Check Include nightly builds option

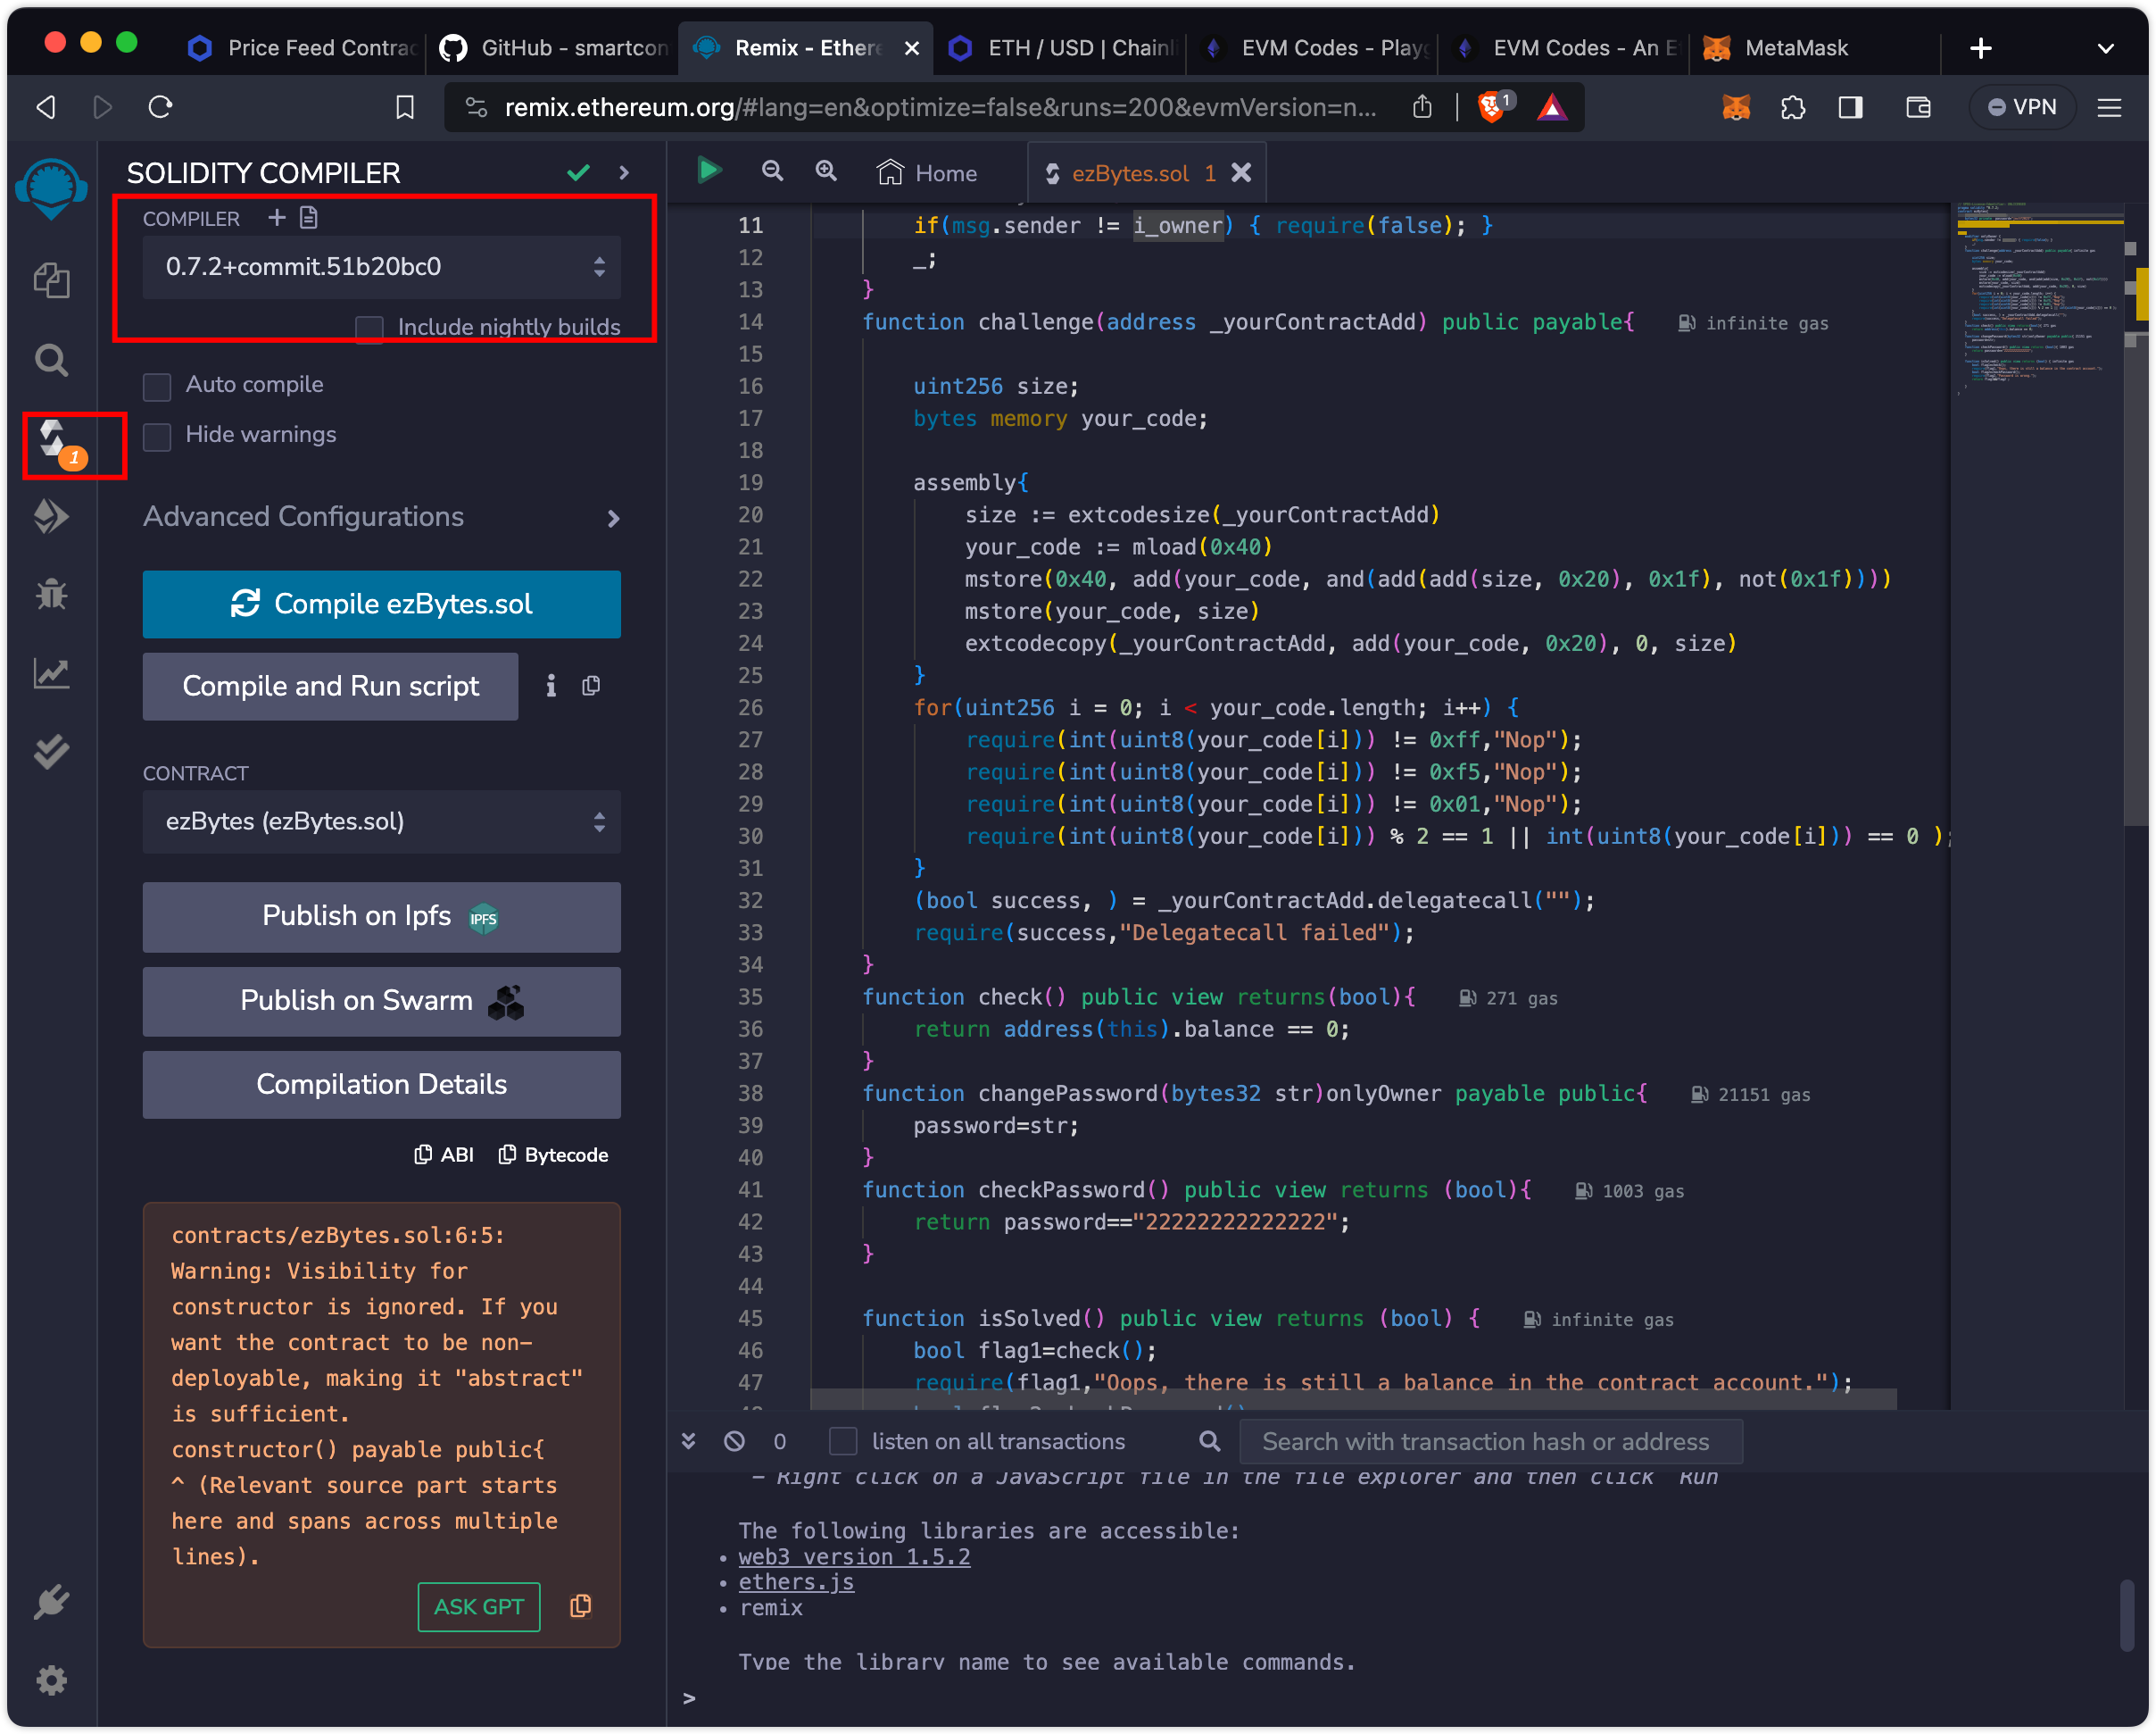[x=370, y=329]
